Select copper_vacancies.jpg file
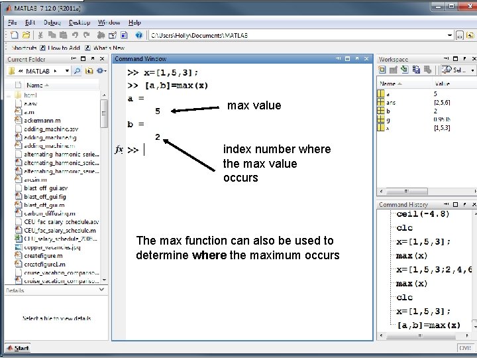The height and width of the screenshot is (358, 477). [52, 247]
